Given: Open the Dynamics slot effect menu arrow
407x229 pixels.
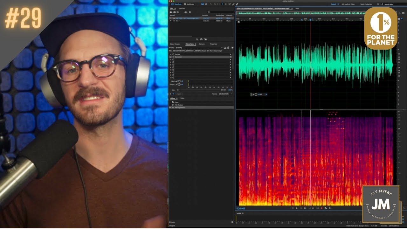Looking at the screenshot, I should point(231,57).
